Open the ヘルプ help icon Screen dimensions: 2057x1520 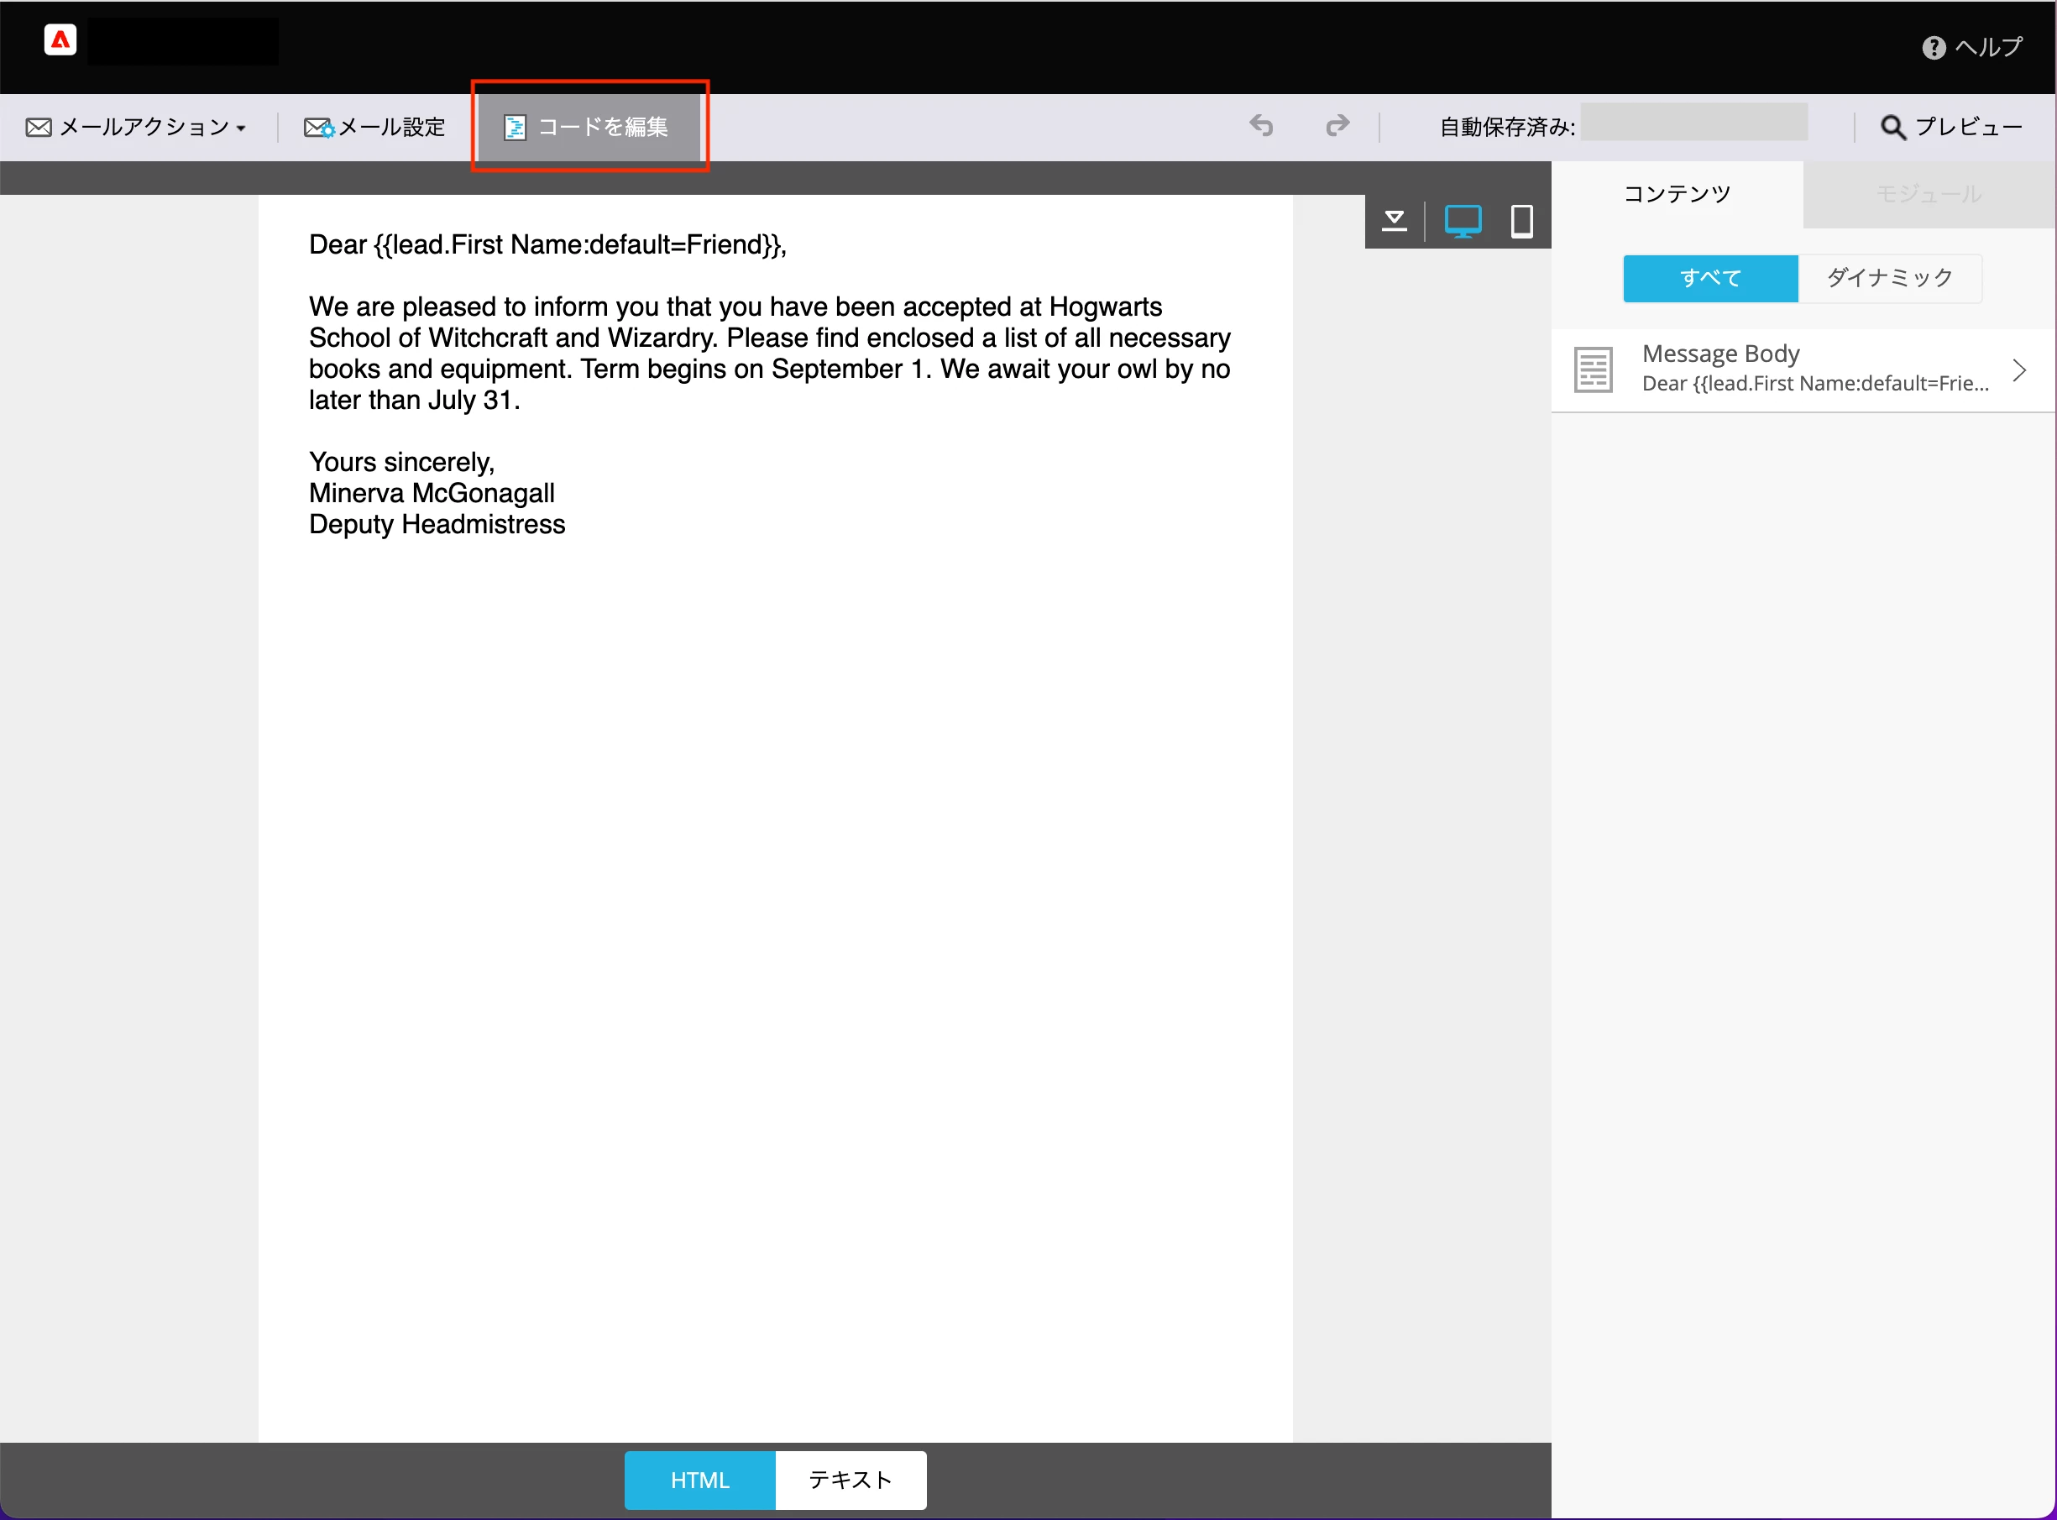click(x=1934, y=47)
